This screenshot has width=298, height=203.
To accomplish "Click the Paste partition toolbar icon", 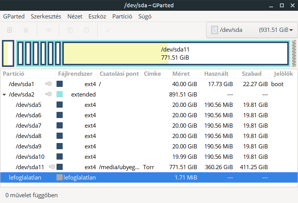I will [x=87, y=30].
